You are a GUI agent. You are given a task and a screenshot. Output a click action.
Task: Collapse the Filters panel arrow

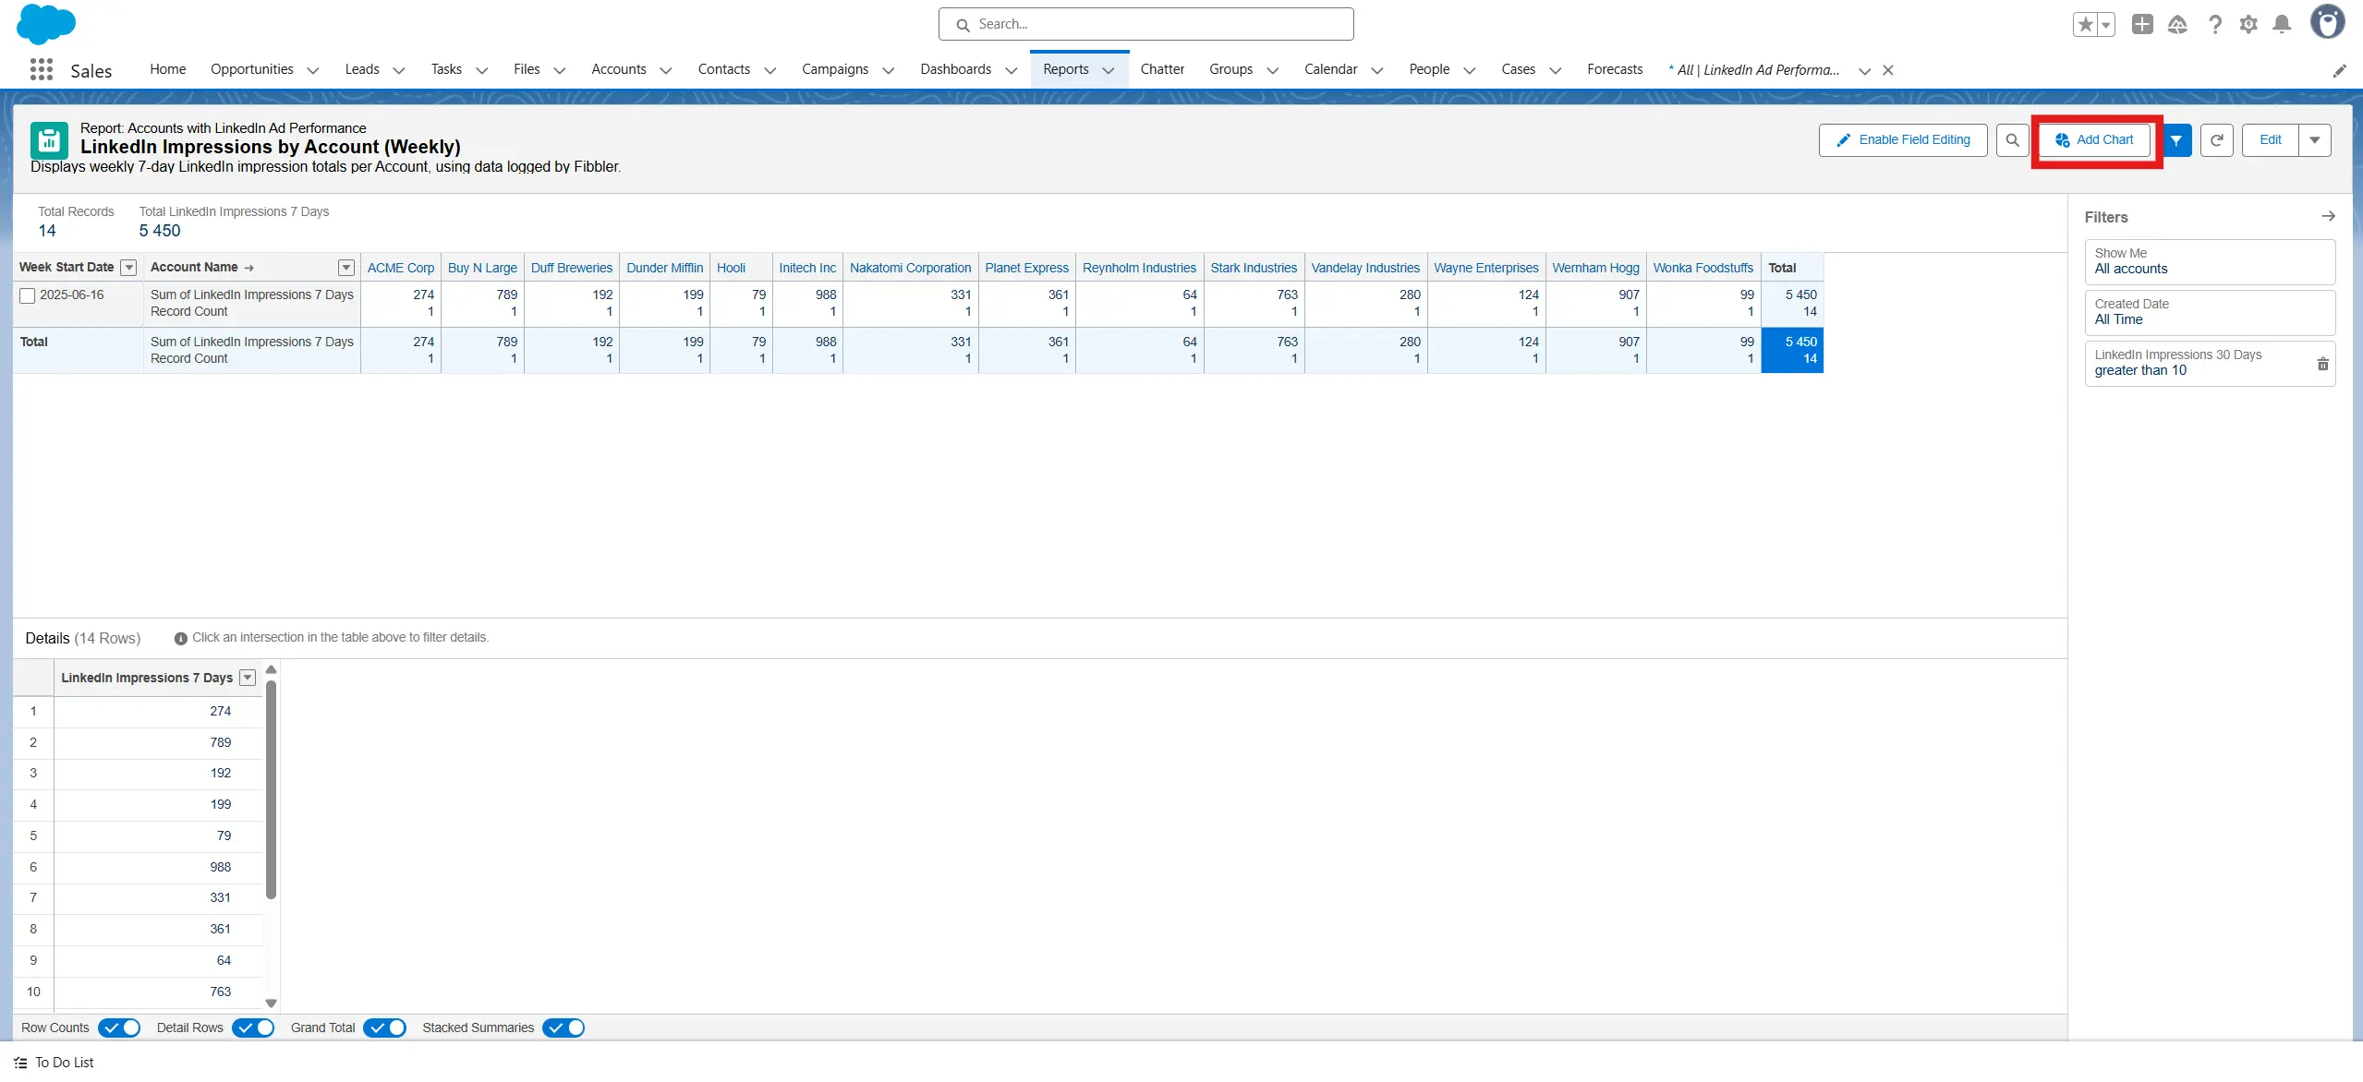(2328, 216)
